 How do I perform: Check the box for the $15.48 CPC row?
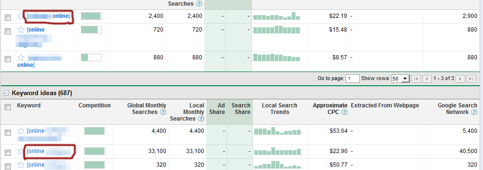point(8,31)
